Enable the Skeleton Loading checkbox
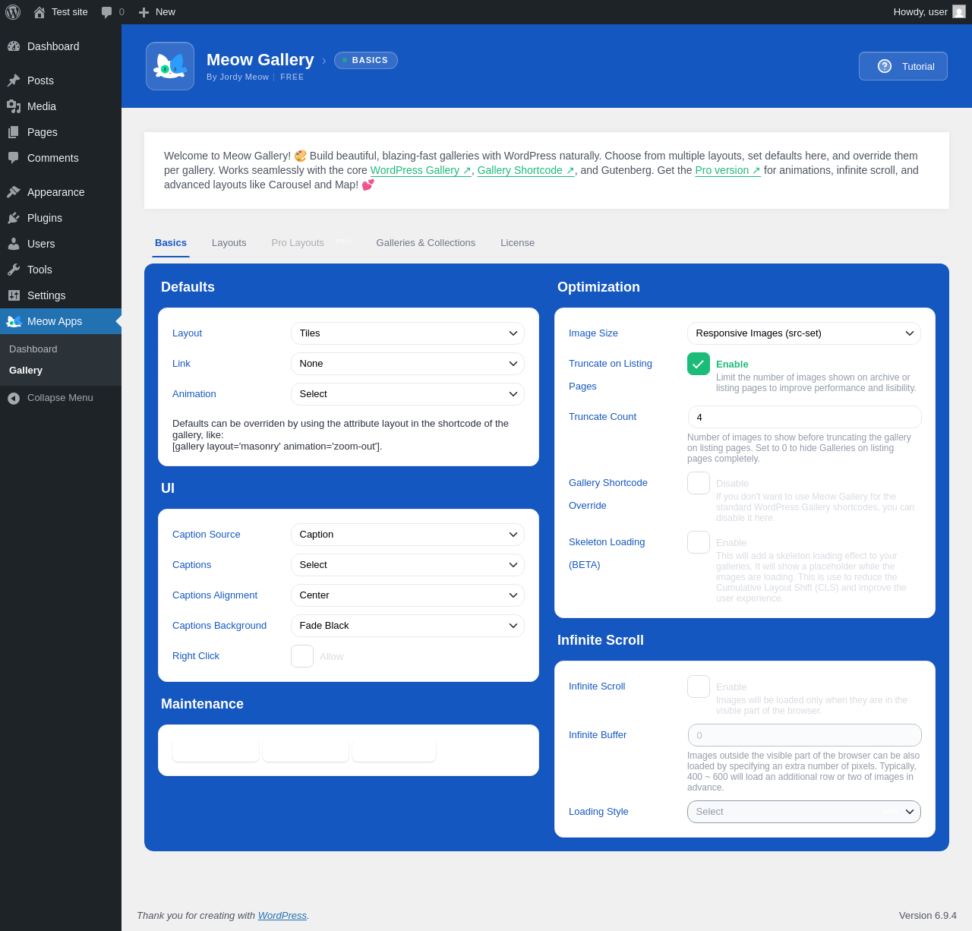Image resolution: width=972 pixels, height=931 pixels. click(x=699, y=542)
